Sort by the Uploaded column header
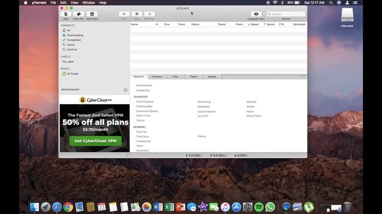Image resolution: width=382 pixels, height=214 pixels. pos(299,24)
